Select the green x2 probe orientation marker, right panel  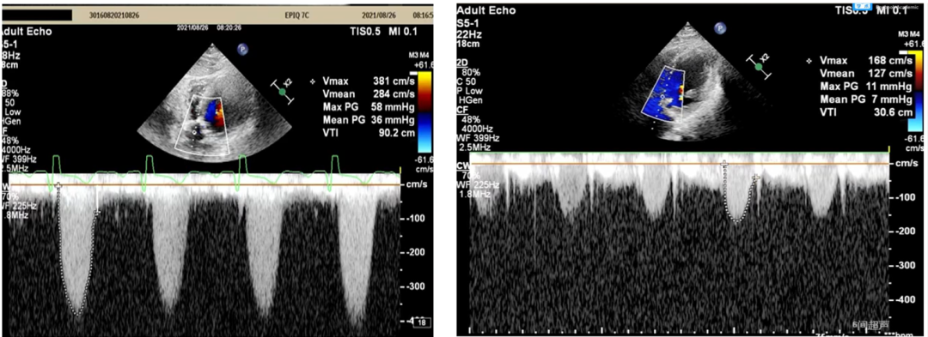[x=759, y=67]
